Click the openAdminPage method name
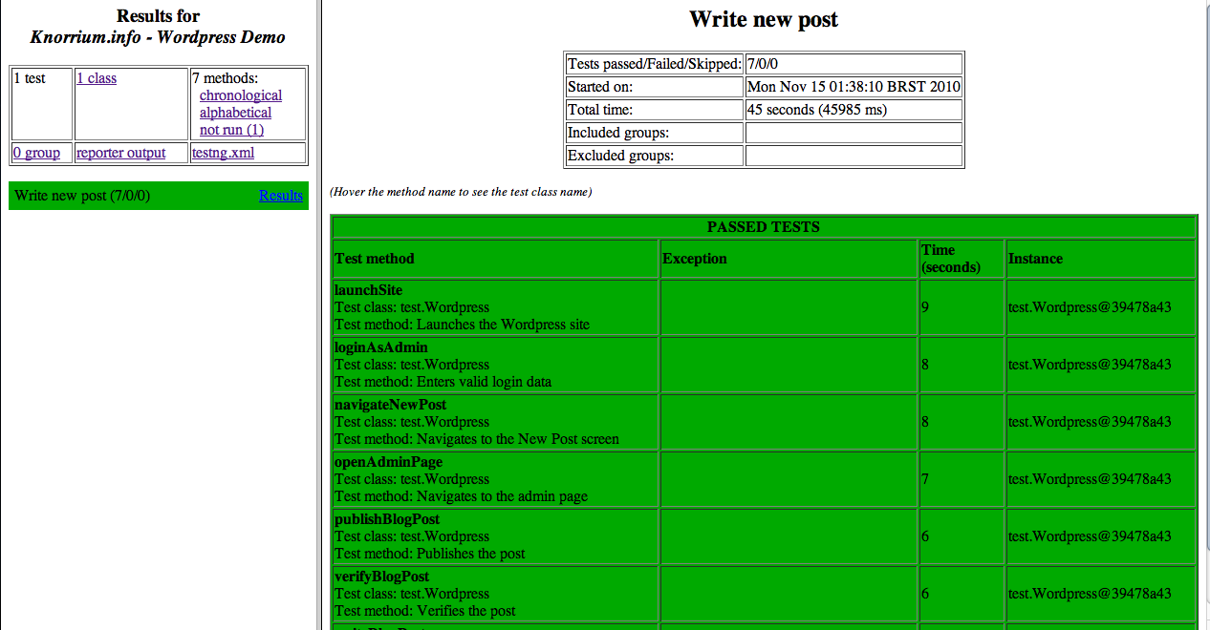The width and height of the screenshot is (1210, 630). tap(388, 462)
